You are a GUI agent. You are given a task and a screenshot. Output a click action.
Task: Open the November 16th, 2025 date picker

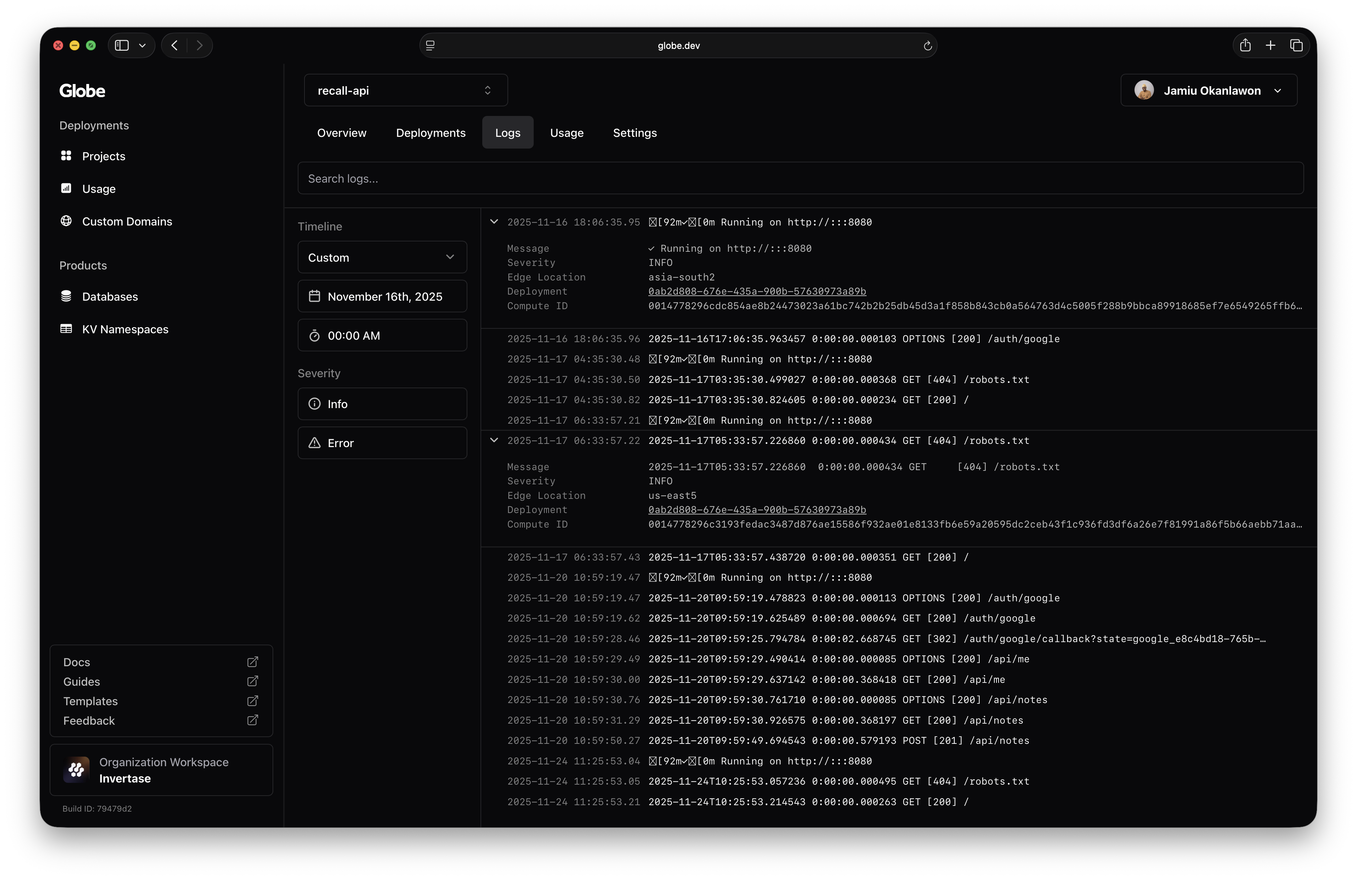point(382,296)
